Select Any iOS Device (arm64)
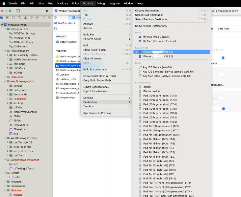241x197 pixels. [172, 67]
